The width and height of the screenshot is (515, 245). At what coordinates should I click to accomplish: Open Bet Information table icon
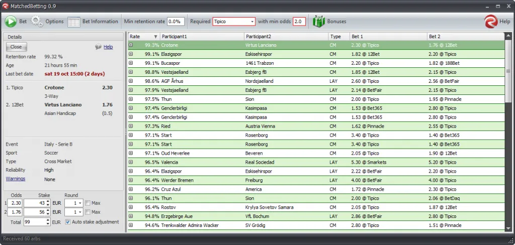pyautogui.click(x=74, y=22)
